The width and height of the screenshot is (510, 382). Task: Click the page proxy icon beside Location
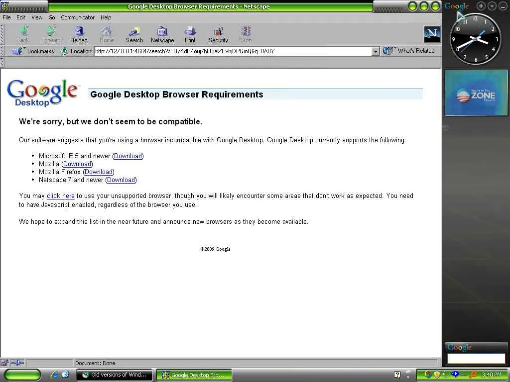[x=64, y=51]
